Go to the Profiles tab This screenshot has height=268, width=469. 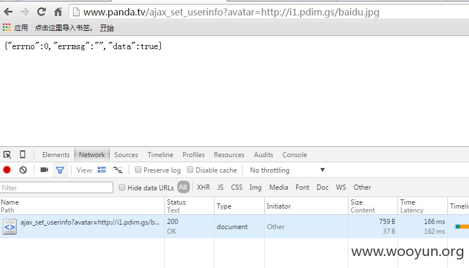193,155
